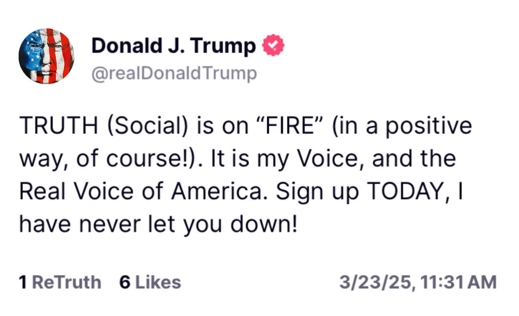The width and height of the screenshot is (519, 316).
Task: Visit the @realDonaldTrump handle
Action: pyautogui.click(x=174, y=74)
